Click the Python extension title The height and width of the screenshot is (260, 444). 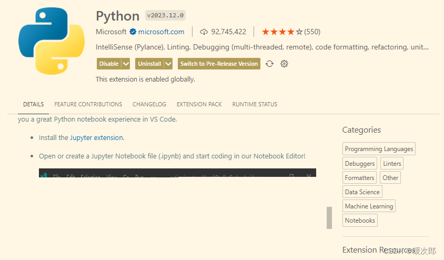point(117,16)
